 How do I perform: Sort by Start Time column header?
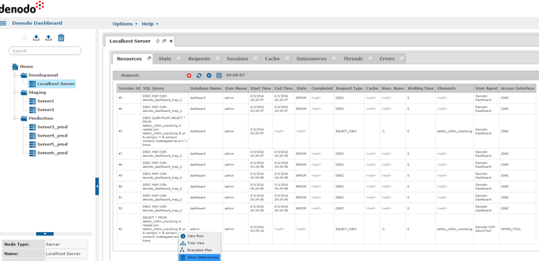pyautogui.click(x=260, y=88)
